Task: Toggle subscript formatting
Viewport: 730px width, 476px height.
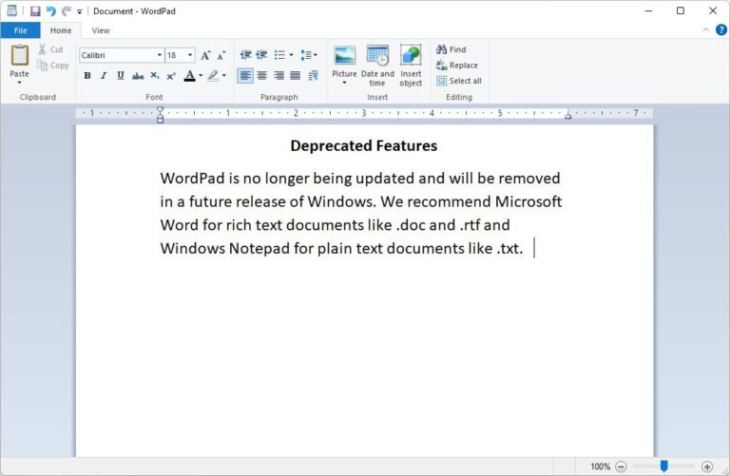Action: click(x=155, y=76)
